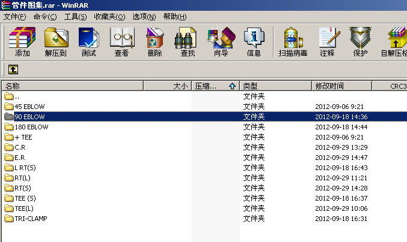Sort by Size (大小) column header

[167, 86]
